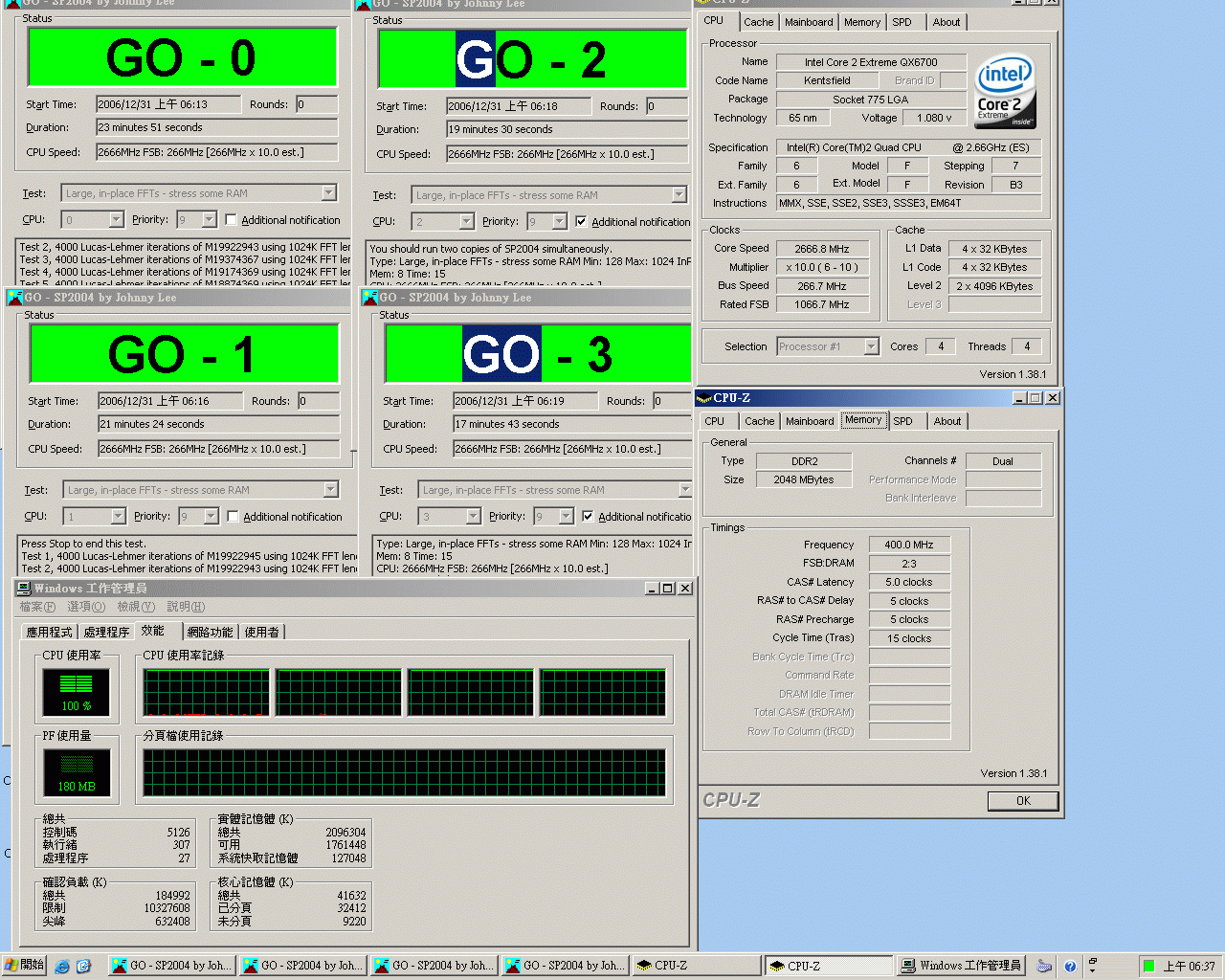Click the green square system tray icon
The image size is (1225, 980).
pyautogui.click(x=1148, y=966)
